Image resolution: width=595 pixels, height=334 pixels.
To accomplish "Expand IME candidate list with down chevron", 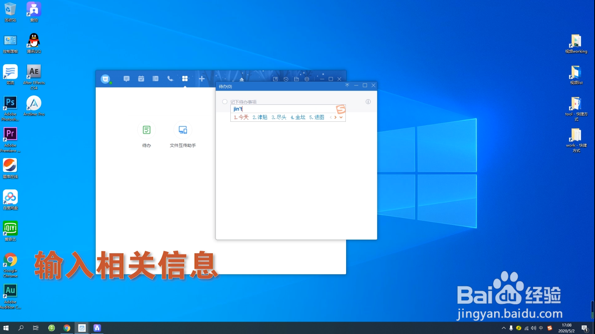I will click(x=341, y=117).
